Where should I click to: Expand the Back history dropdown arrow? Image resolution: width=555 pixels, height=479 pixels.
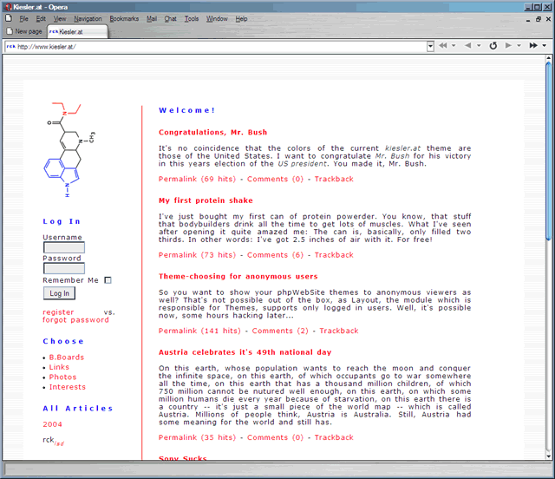(x=479, y=46)
